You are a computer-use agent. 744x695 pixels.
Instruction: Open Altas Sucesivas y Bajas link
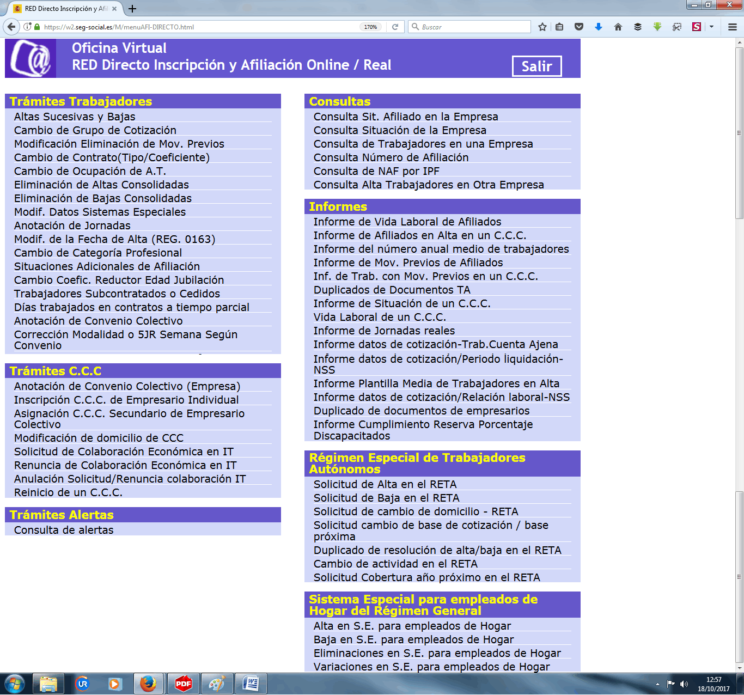75,117
